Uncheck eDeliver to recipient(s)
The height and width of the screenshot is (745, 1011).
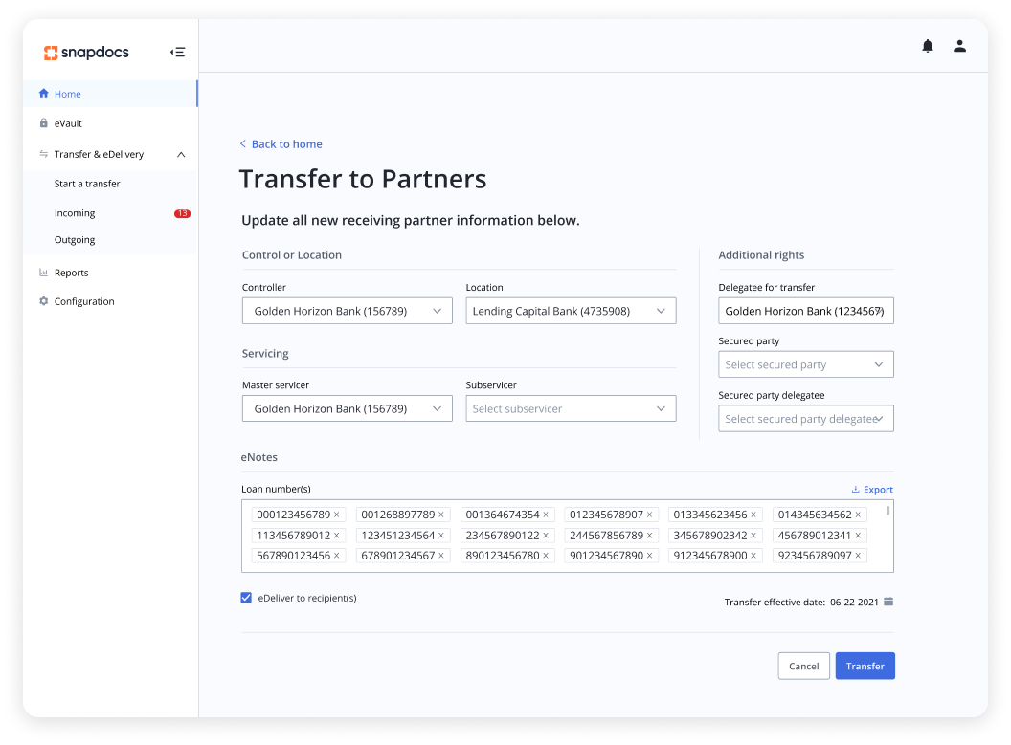click(246, 597)
